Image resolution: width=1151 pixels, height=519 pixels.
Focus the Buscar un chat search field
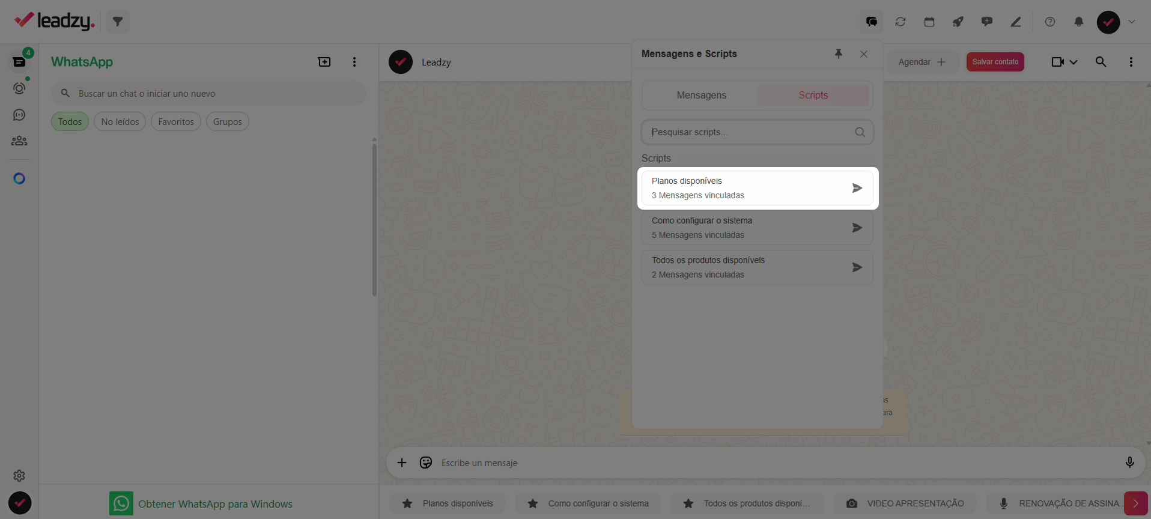(x=208, y=93)
